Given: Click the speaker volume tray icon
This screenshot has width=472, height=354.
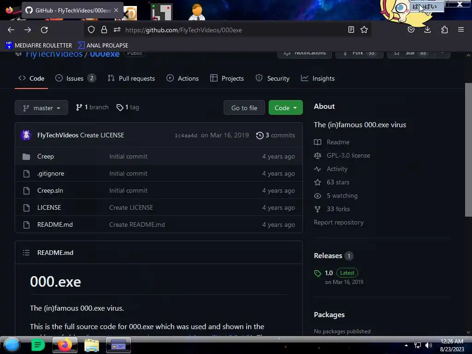Looking at the screenshot, I should pyautogui.click(x=429, y=345).
